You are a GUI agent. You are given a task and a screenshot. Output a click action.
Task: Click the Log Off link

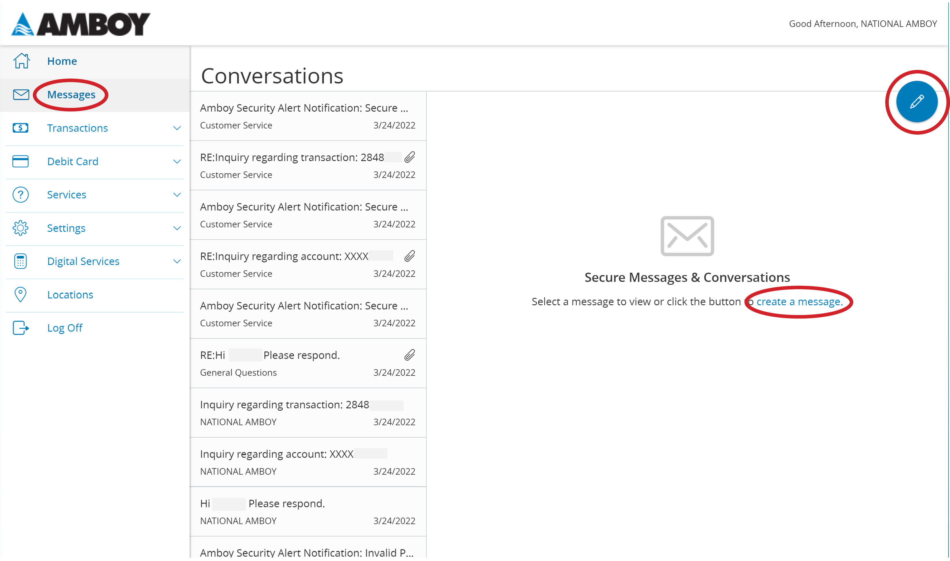[x=65, y=328]
